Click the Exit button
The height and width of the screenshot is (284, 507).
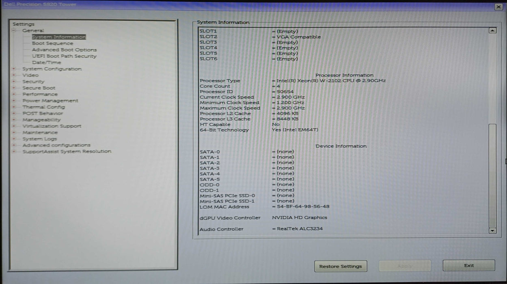coord(468,265)
